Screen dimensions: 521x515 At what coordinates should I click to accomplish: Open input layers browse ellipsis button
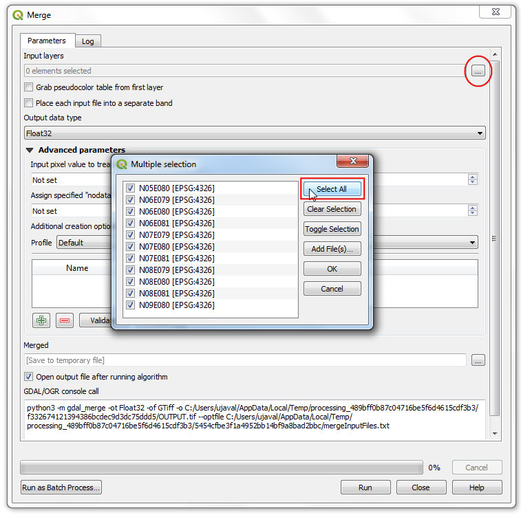(x=478, y=70)
